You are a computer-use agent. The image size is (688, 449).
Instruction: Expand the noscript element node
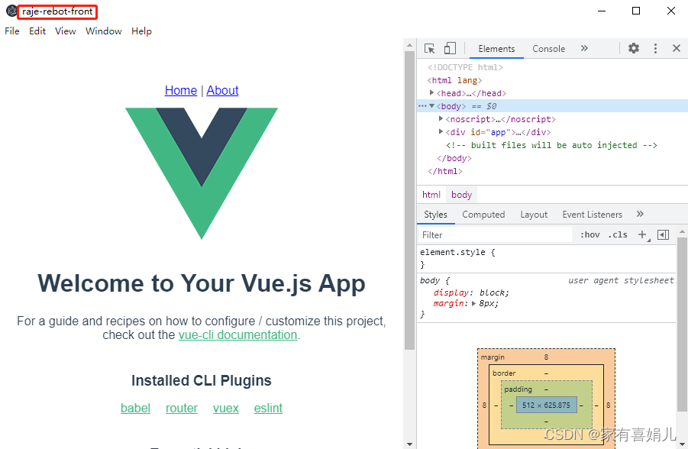[441, 118]
